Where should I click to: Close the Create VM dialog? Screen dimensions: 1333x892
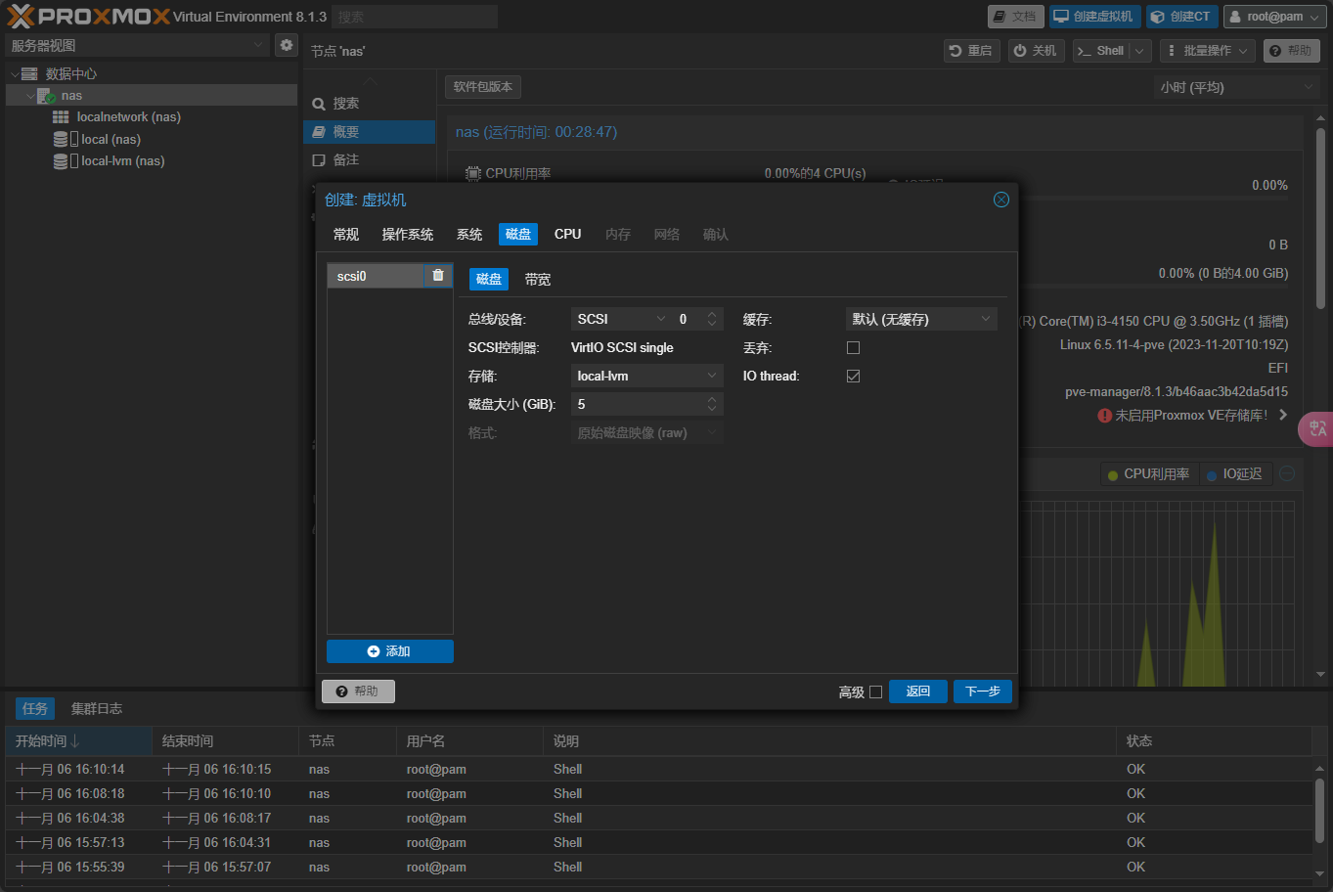click(x=1000, y=200)
